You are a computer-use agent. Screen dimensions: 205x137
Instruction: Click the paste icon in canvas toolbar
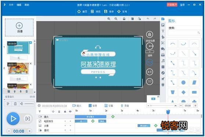pyautogui.click(x=139, y=19)
